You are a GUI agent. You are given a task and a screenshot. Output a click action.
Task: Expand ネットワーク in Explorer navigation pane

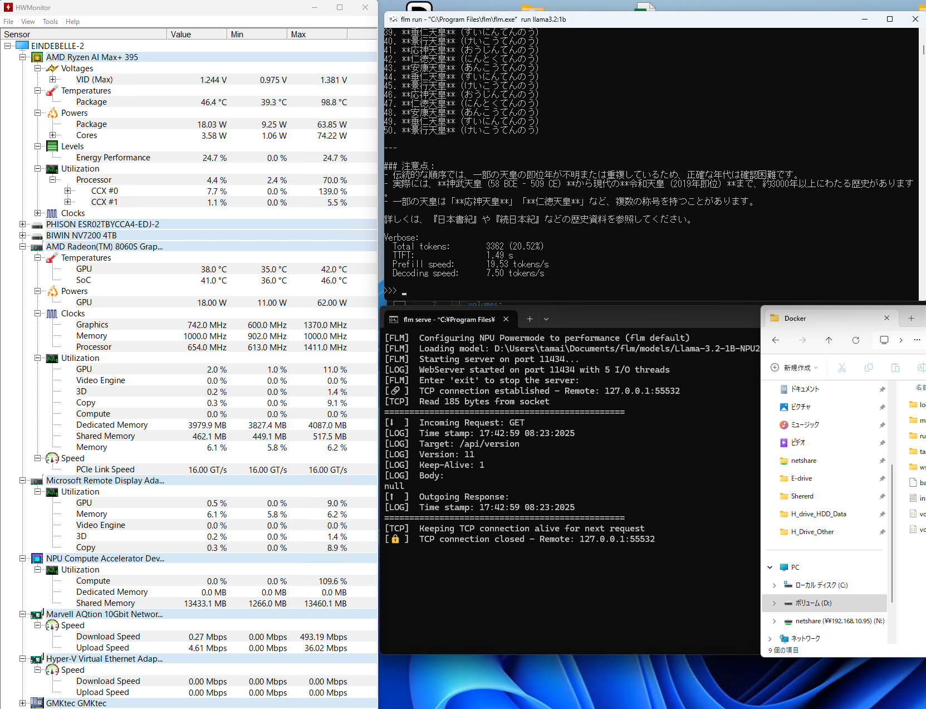[770, 638]
